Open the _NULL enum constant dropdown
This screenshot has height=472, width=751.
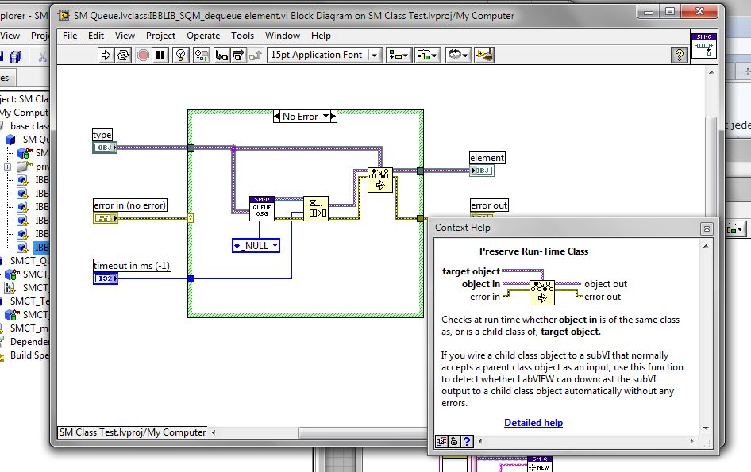pos(275,246)
